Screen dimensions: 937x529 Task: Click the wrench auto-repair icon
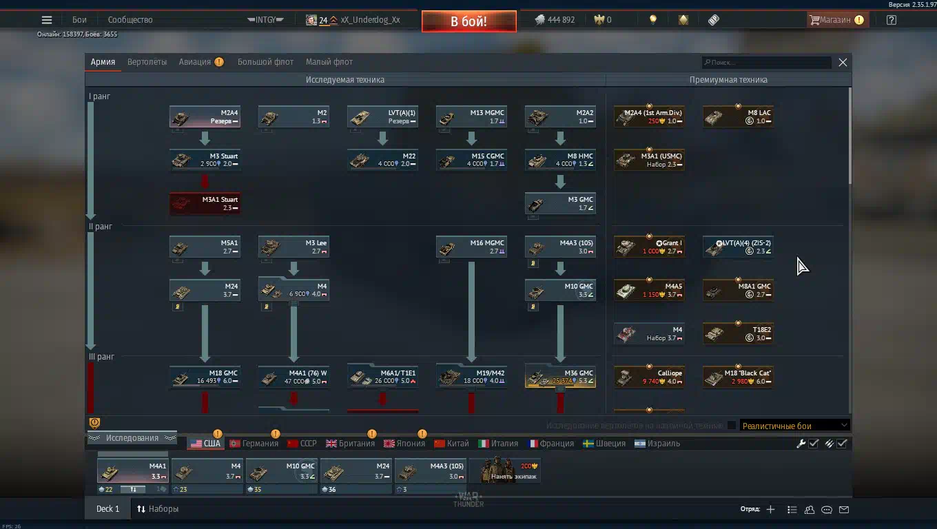pyautogui.click(x=801, y=444)
